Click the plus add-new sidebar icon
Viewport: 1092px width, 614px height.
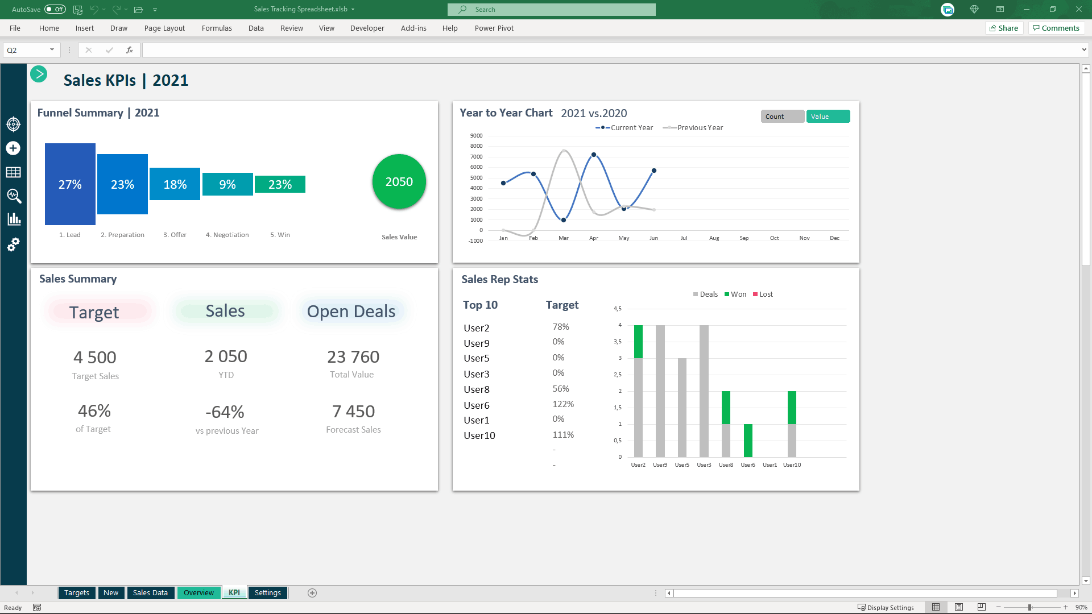pos(13,148)
